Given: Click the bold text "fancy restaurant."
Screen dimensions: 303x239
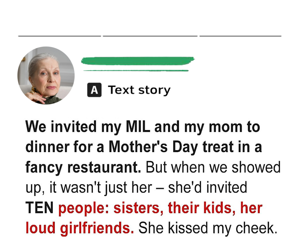Looking at the screenshot, I should [83, 167].
